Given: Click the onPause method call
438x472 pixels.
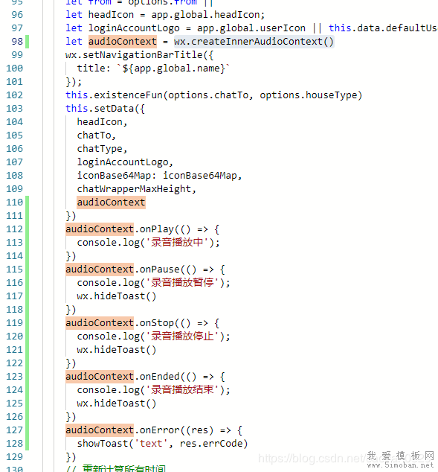Looking at the screenshot, I should [x=160, y=269].
